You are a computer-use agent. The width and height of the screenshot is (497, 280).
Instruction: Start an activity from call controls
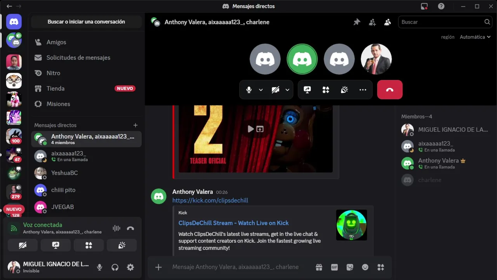coord(326,90)
